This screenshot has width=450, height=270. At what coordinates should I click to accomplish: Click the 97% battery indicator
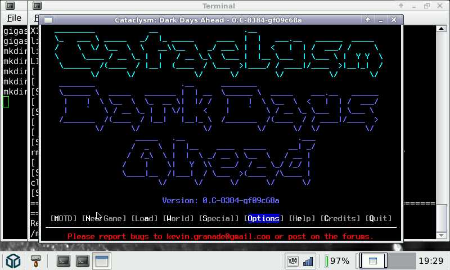click(x=337, y=261)
